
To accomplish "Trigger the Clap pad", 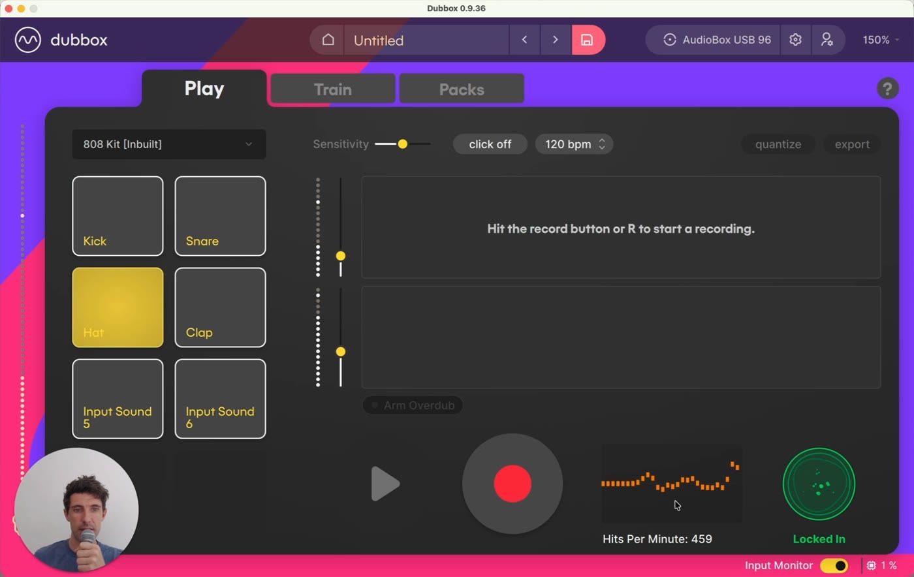I will [x=220, y=307].
